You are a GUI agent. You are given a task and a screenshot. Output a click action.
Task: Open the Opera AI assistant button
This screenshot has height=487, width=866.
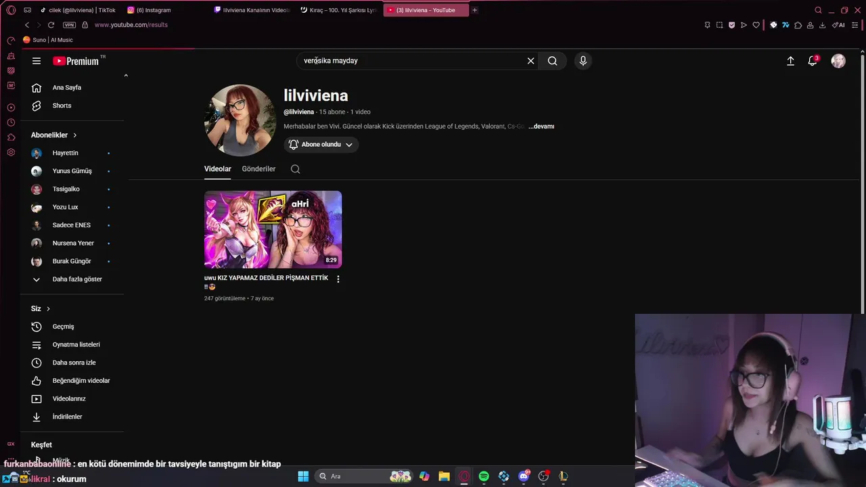pyautogui.click(x=839, y=25)
